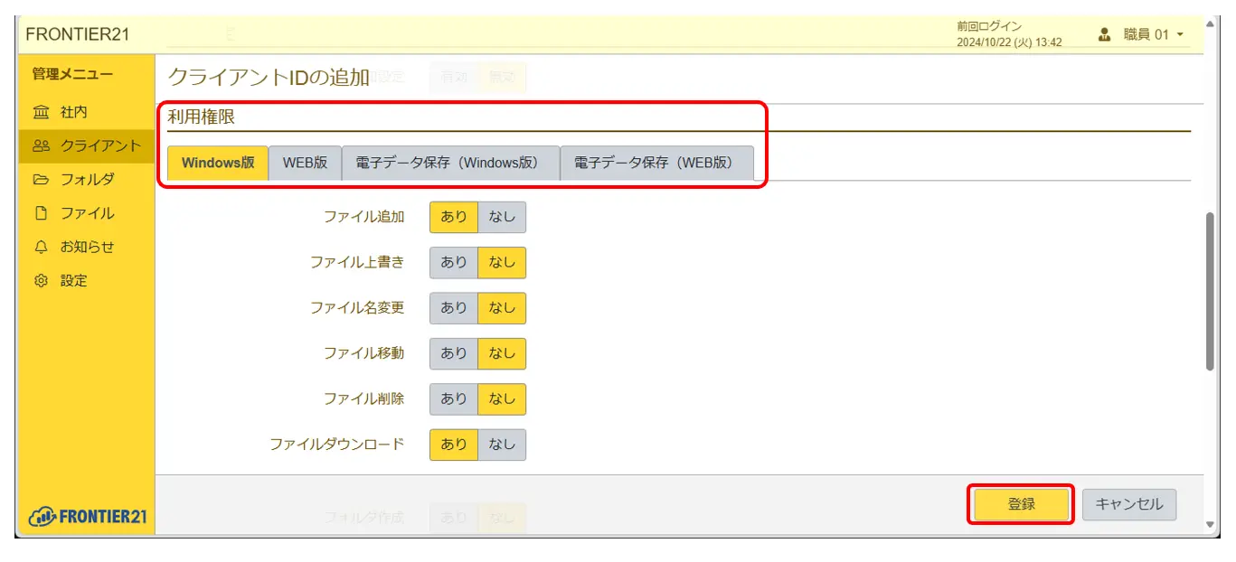Click the 設定 gear icon
1236x562 pixels.
[42, 281]
